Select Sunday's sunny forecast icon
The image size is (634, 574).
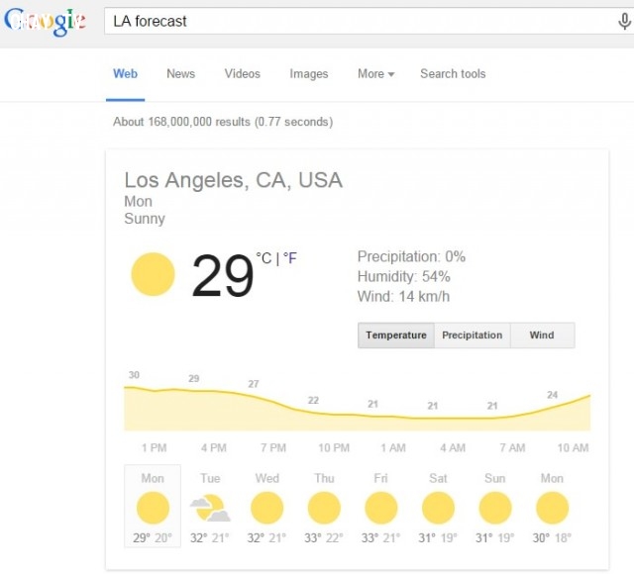[x=495, y=508]
